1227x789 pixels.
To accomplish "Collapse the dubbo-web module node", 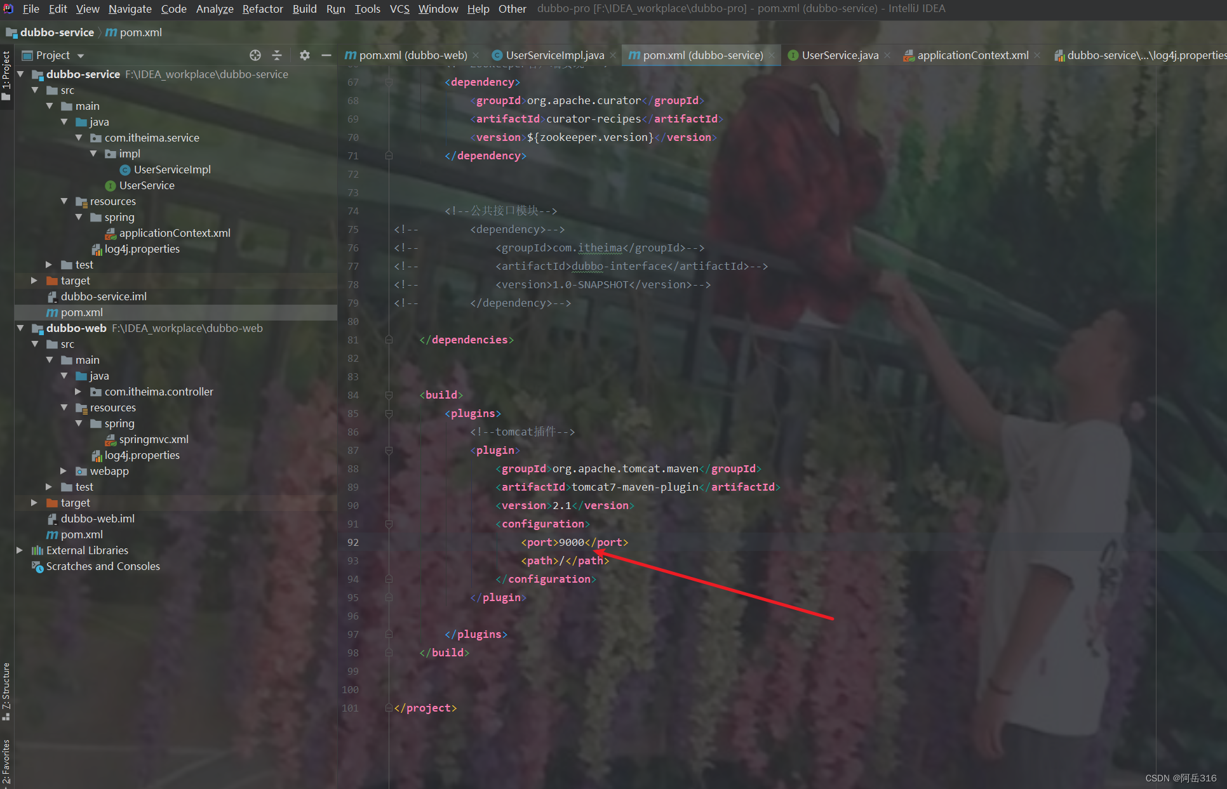I will tap(20, 328).
